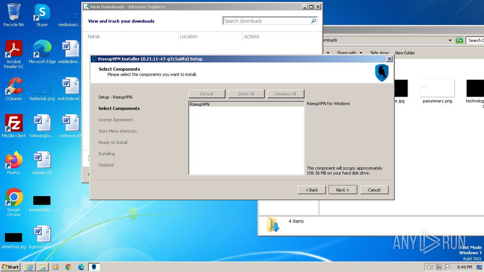
Task: Open media player taskbar icon
Action: point(56,267)
